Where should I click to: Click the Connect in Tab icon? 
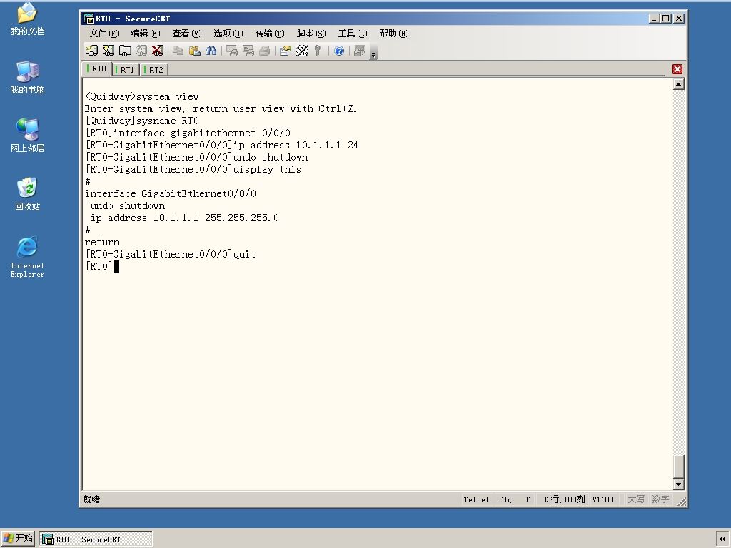tap(125, 51)
